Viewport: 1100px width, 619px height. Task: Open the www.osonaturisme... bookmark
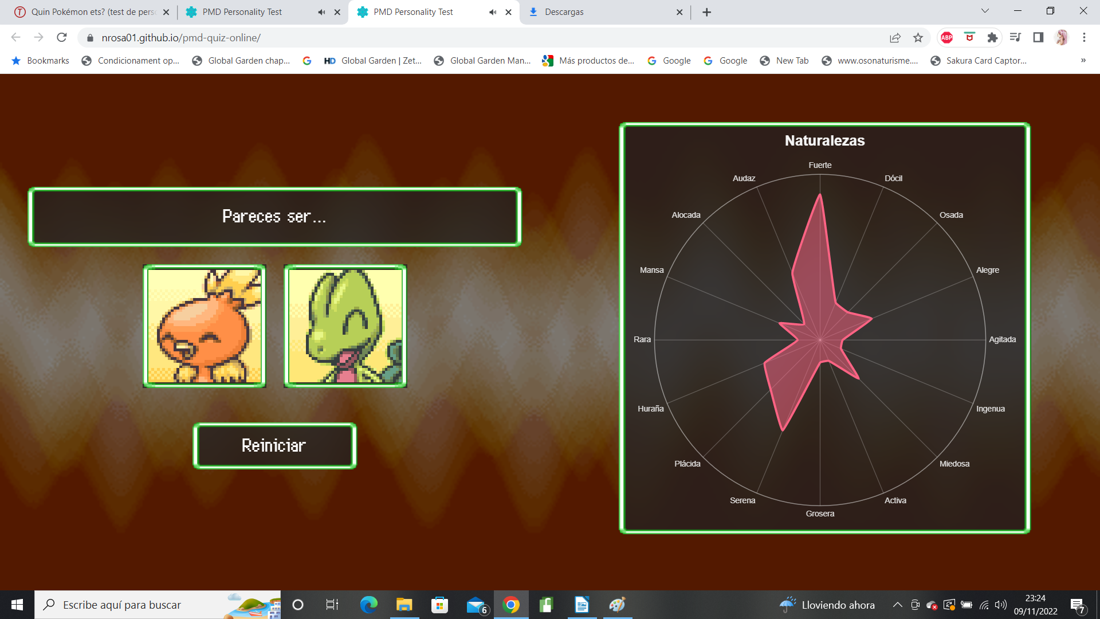pyautogui.click(x=870, y=61)
